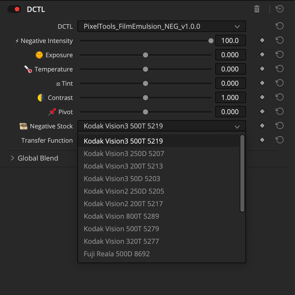
Task: Select Fuji Reala 500D 8692 stock
Action: pyautogui.click(x=117, y=254)
